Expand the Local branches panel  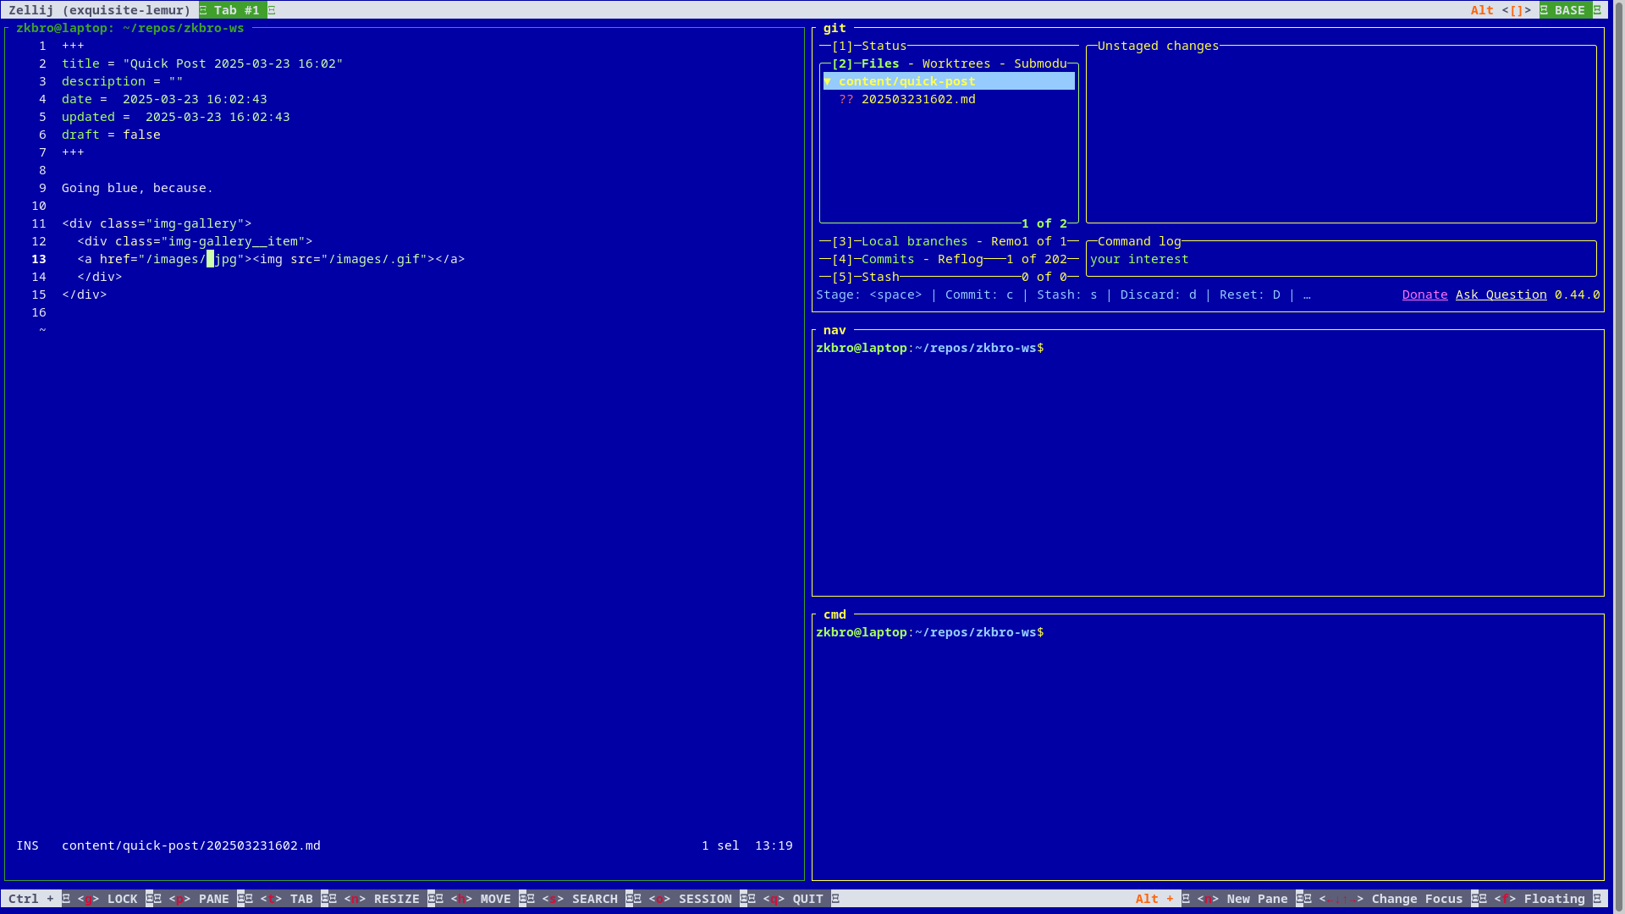coord(914,241)
